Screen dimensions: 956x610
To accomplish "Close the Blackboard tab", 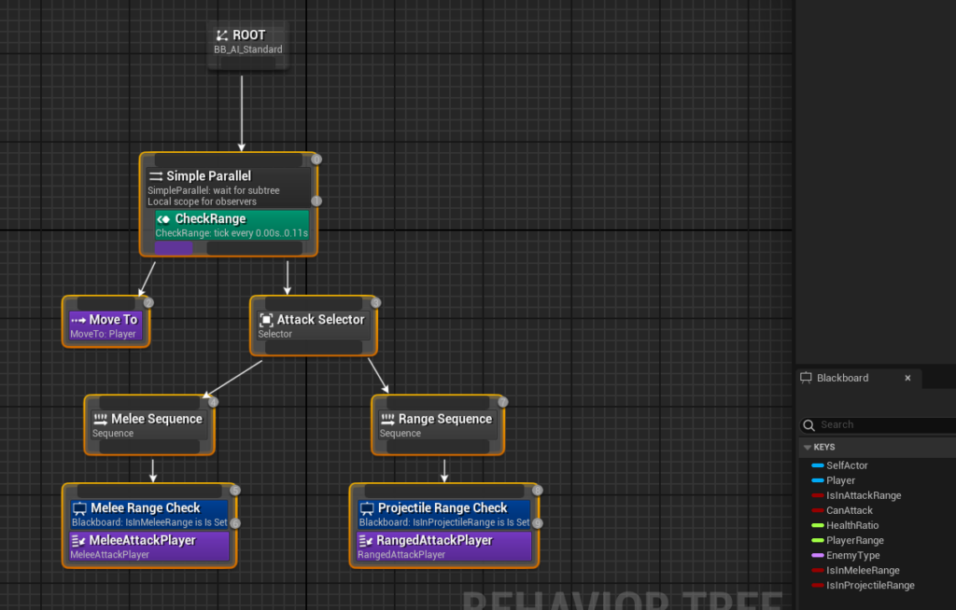I will click(907, 378).
